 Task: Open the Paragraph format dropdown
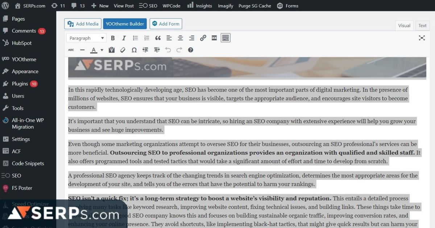click(86, 38)
